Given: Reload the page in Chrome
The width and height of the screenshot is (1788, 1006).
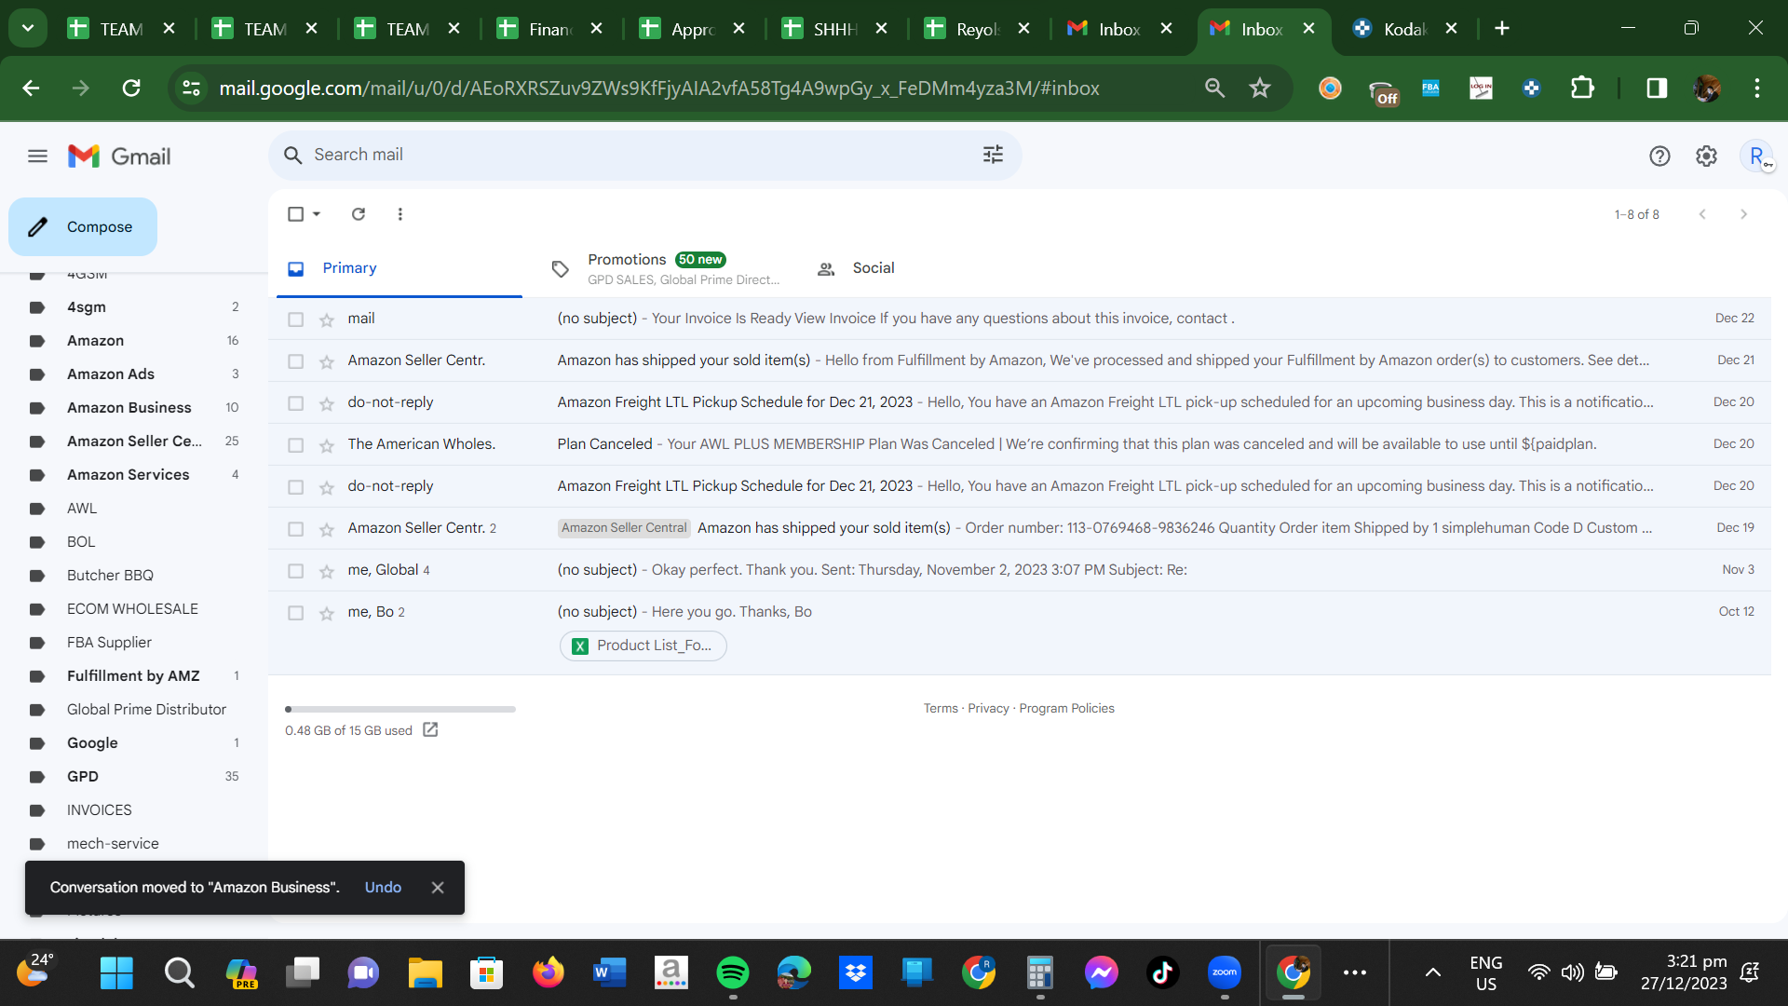Looking at the screenshot, I should pyautogui.click(x=131, y=88).
